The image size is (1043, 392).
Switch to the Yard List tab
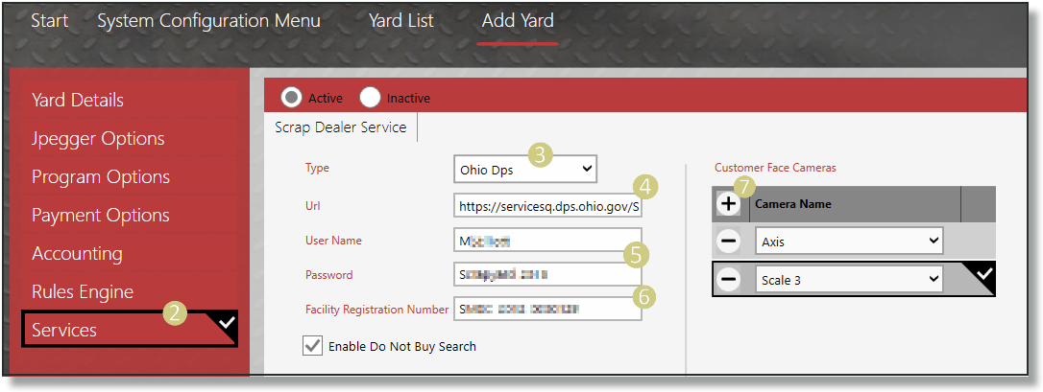click(x=400, y=20)
